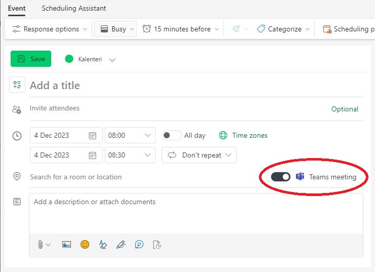Switch to the Scheduling Assistant tab
This screenshot has width=375, height=272.
tap(74, 9)
